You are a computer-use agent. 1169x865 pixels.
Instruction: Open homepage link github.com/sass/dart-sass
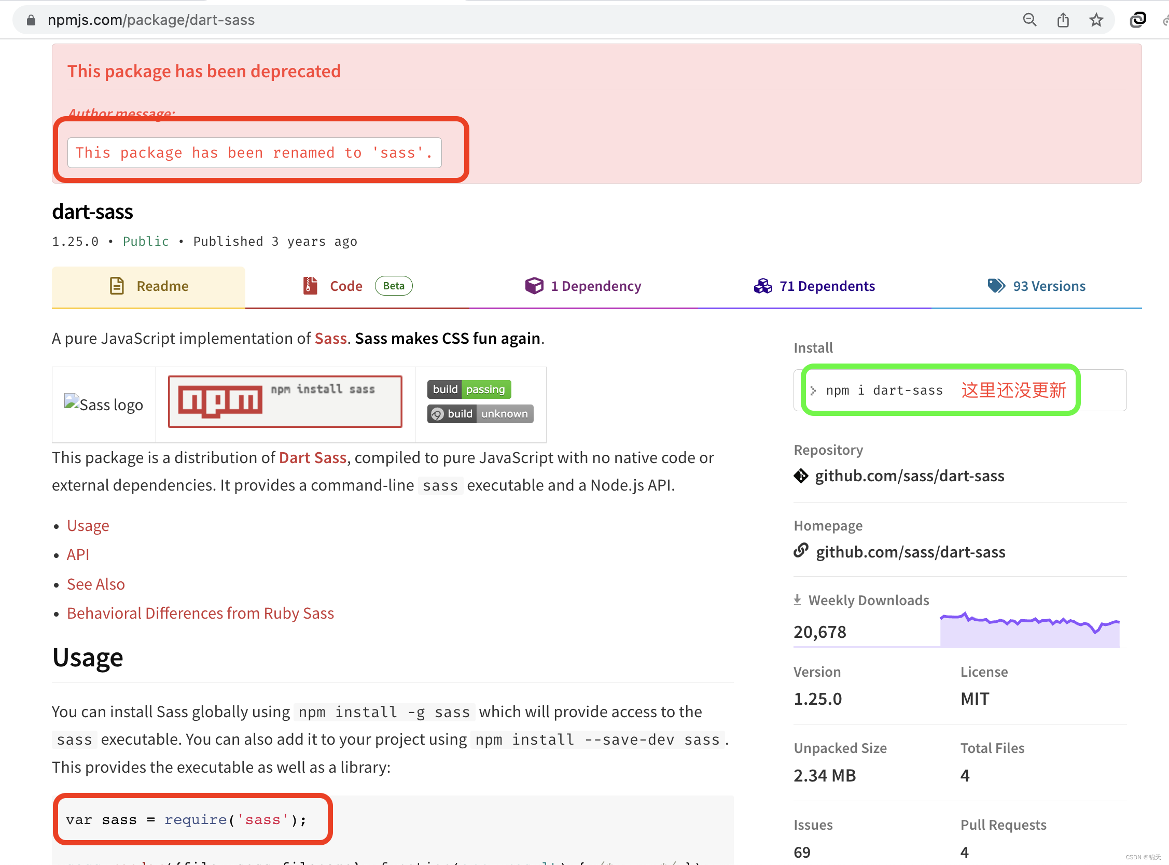click(x=911, y=552)
